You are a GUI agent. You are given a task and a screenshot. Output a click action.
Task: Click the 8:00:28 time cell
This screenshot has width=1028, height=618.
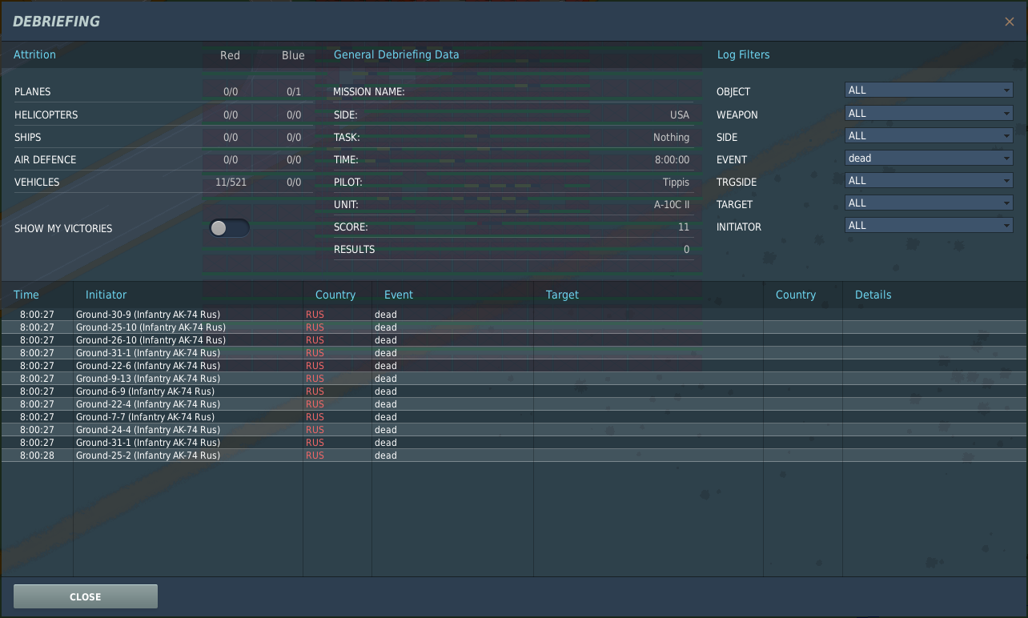tap(37, 455)
